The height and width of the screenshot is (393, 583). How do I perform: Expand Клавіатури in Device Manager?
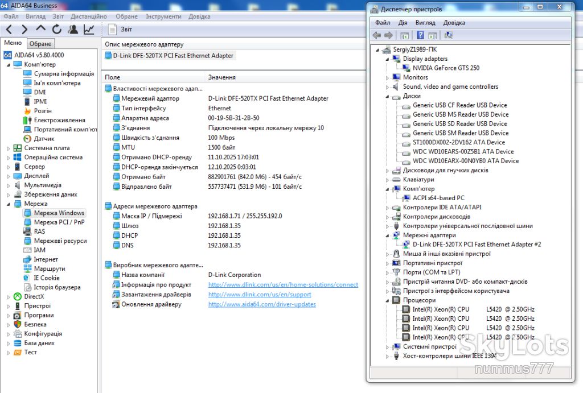coord(387,180)
